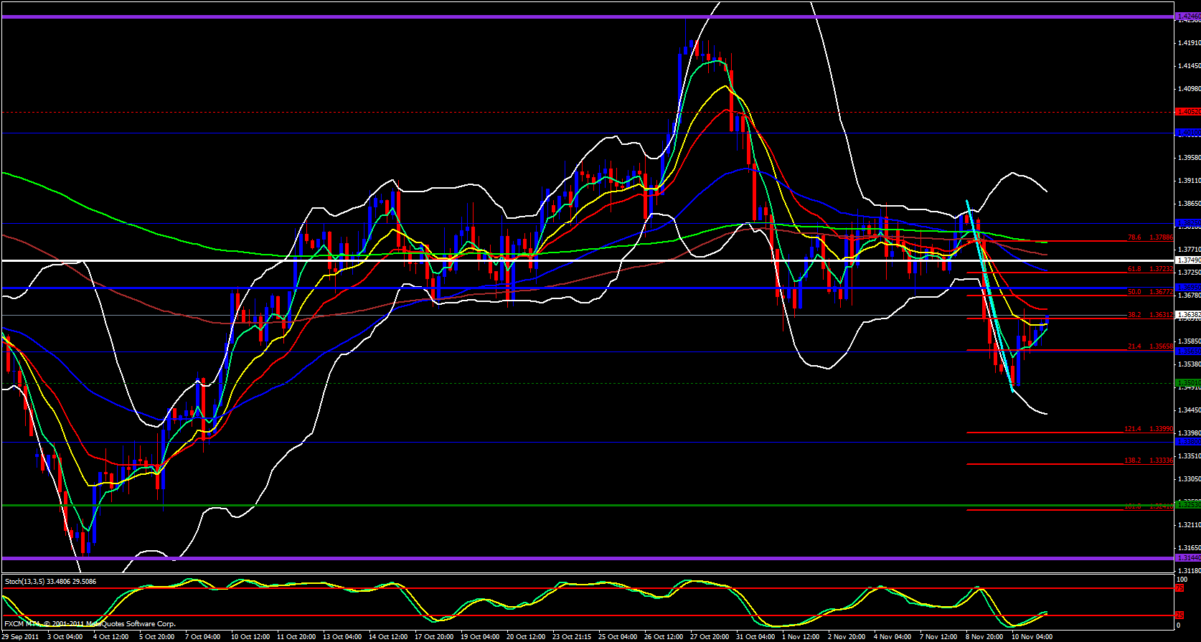
Task: Click the white horizontal line at 1.3749
Action: [574, 260]
